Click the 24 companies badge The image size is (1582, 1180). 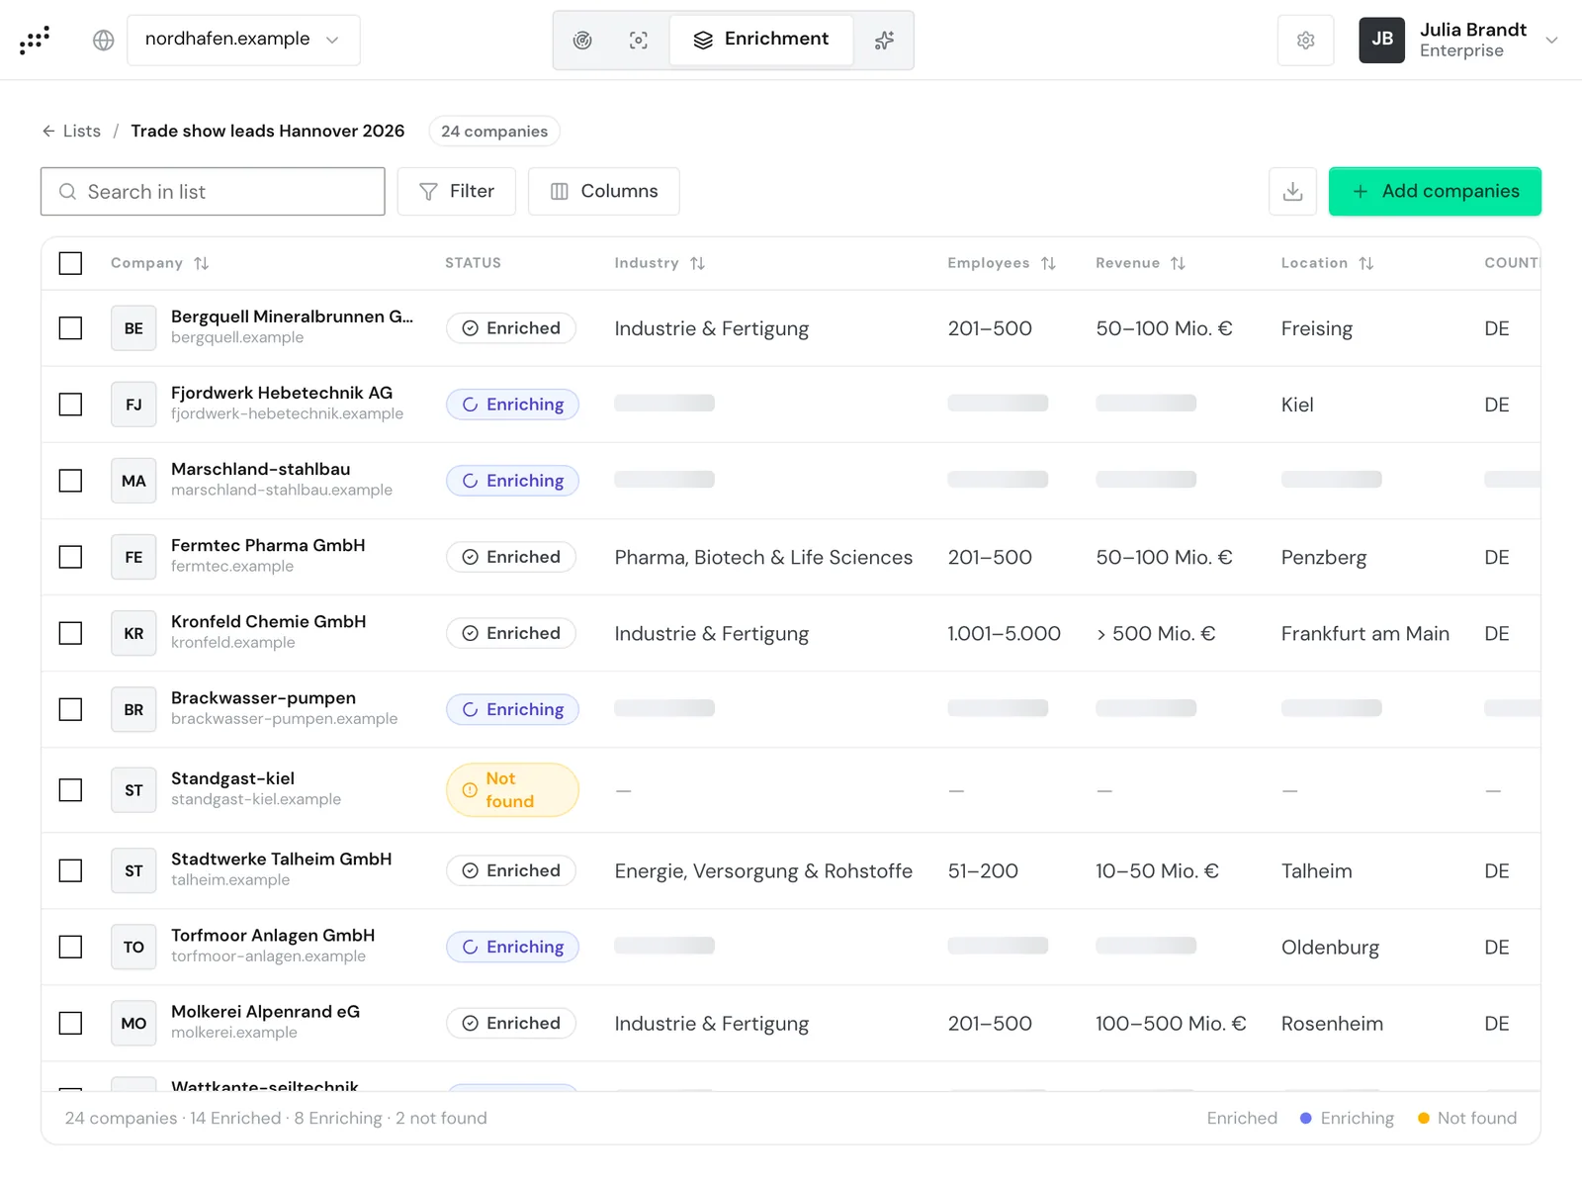494,131
